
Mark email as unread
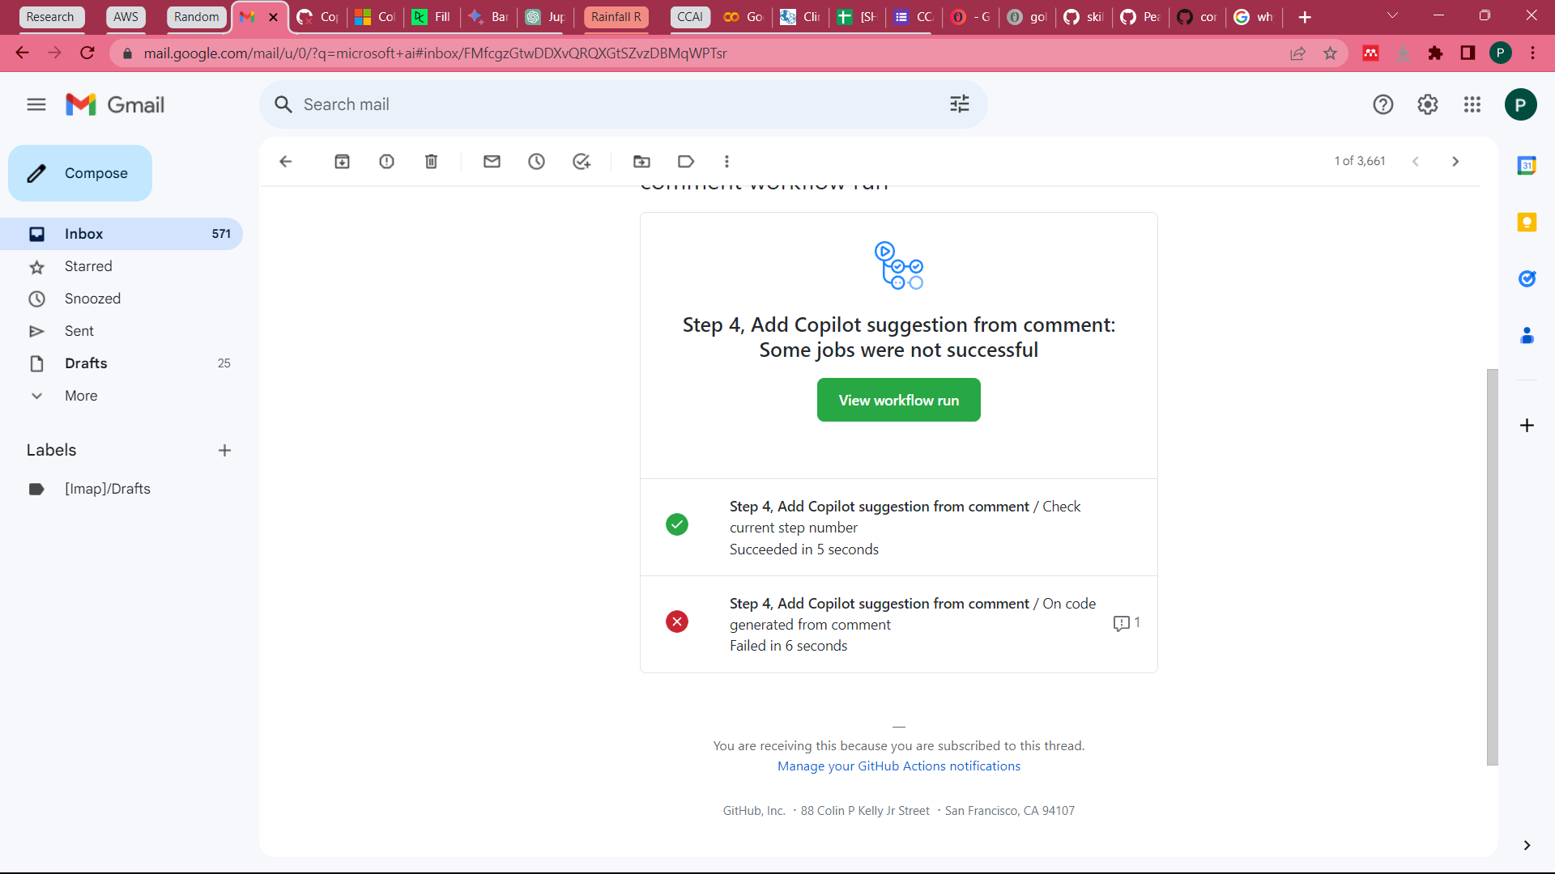[x=492, y=162]
